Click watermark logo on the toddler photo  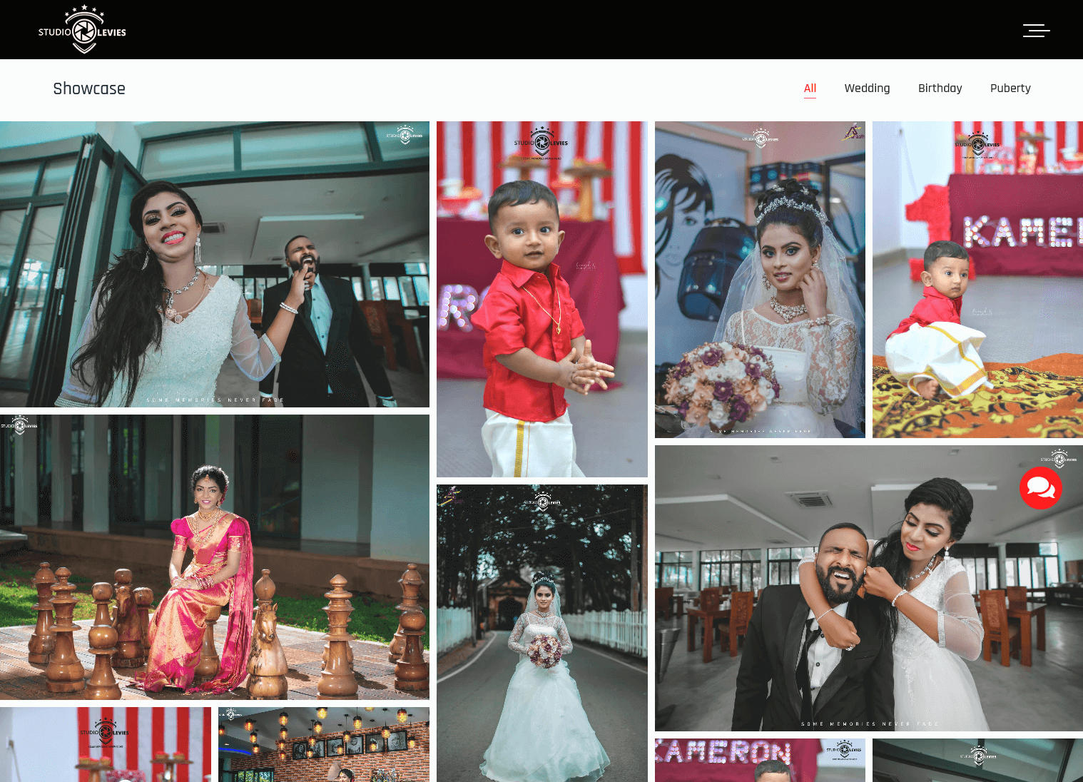pos(541,142)
